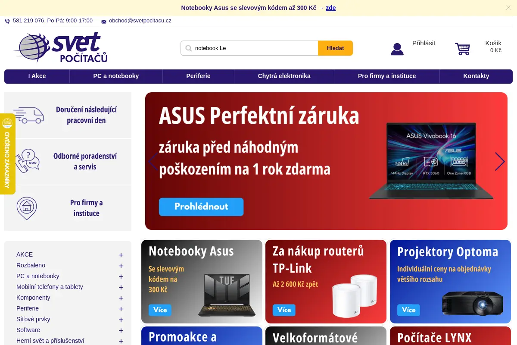This screenshot has height=345, width=517.
Task: Click Odborné poradenství a servis text
Action: click(x=85, y=161)
